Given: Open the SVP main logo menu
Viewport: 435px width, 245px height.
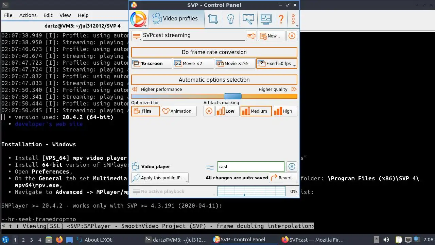Looking at the screenshot, I should (139, 19).
